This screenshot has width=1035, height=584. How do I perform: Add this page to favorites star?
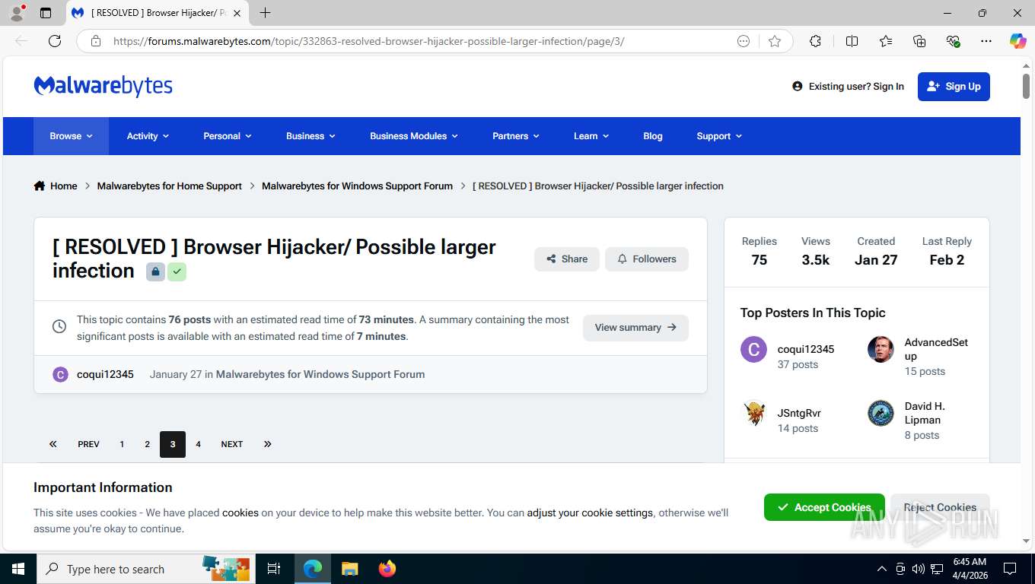point(775,41)
